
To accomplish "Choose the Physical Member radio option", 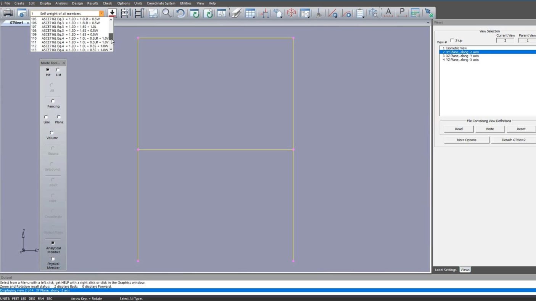I will [53, 259].
